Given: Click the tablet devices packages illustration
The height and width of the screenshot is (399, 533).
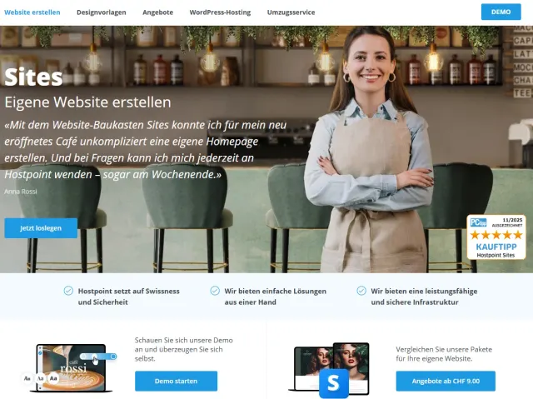Looking at the screenshot, I should (331, 368).
